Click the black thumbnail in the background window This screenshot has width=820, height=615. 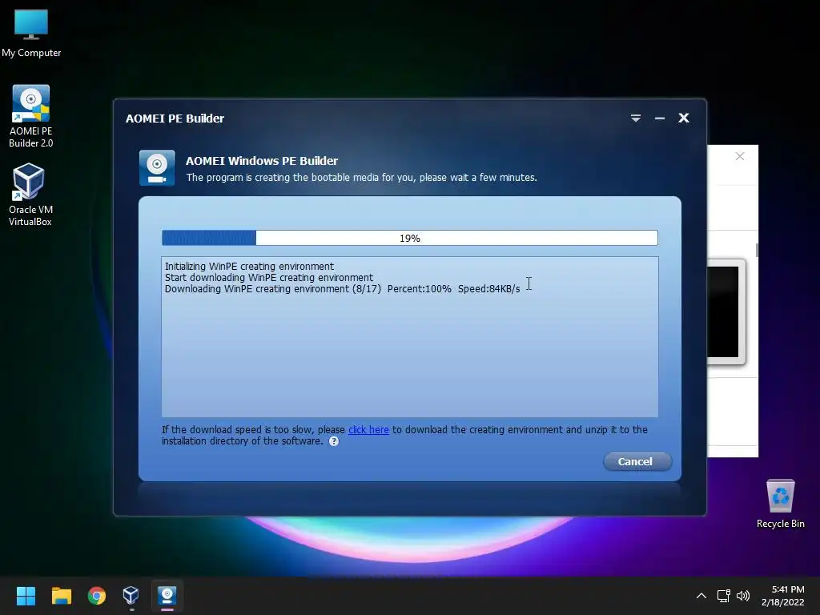(x=723, y=312)
